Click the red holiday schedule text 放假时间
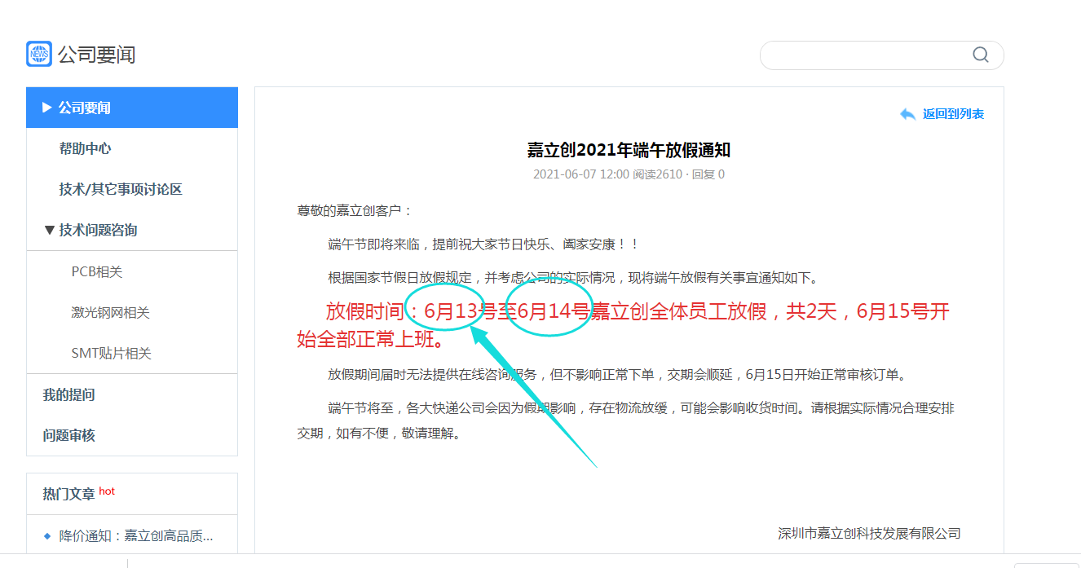The height and width of the screenshot is (568, 1081). [x=623, y=324]
